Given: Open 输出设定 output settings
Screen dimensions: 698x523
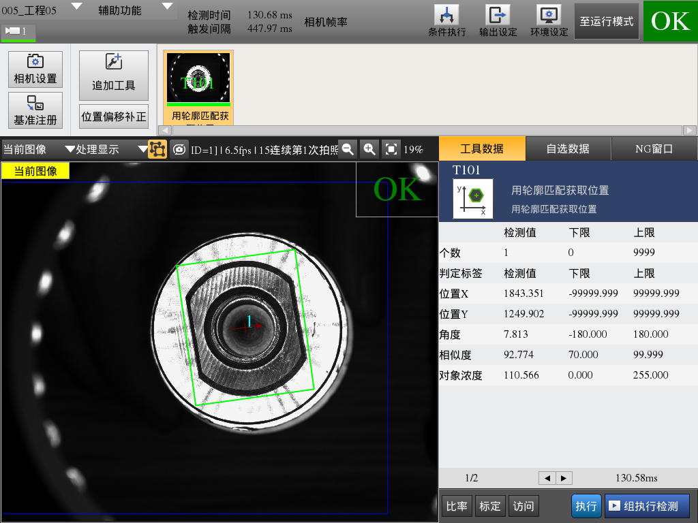Looking at the screenshot, I should point(498,20).
